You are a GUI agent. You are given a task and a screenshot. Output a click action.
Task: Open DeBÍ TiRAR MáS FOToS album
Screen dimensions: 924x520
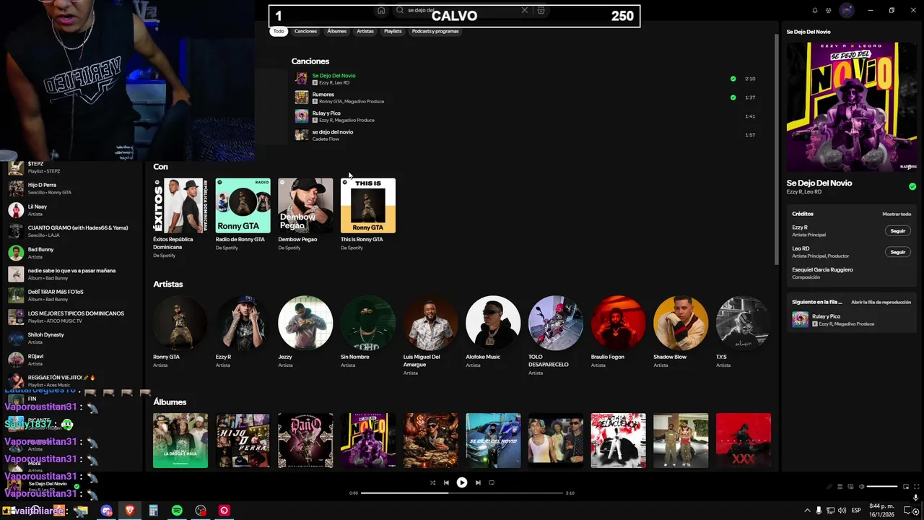click(72, 295)
